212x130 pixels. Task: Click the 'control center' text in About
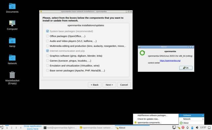pos(154,63)
